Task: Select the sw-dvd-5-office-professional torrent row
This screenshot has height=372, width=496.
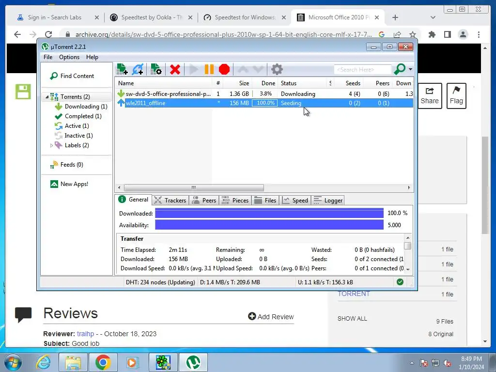Action: pyautogui.click(x=264, y=93)
